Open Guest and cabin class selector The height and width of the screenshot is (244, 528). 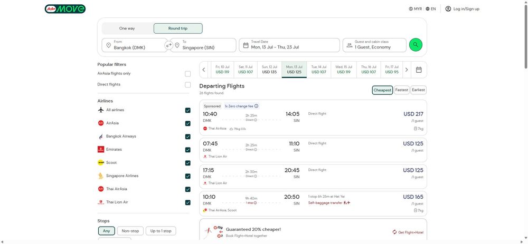pos(374,45)
